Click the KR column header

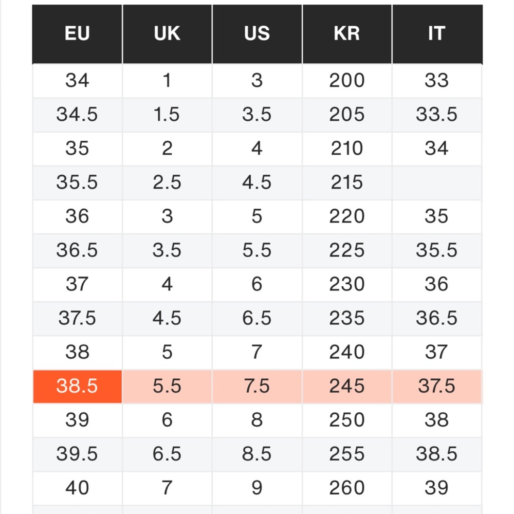coord(347,34)
